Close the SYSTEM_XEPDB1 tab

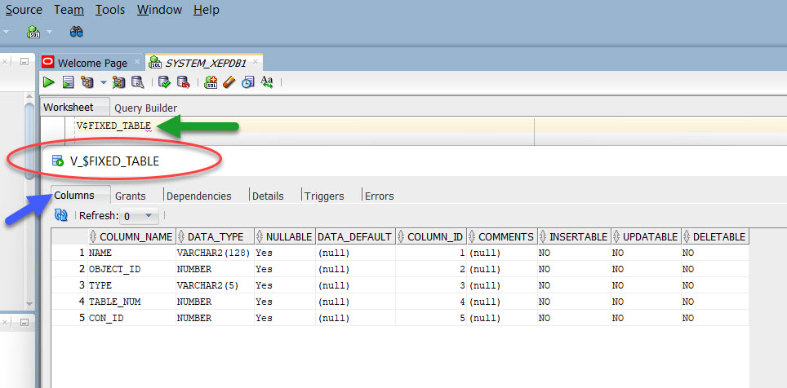point(255,63)
